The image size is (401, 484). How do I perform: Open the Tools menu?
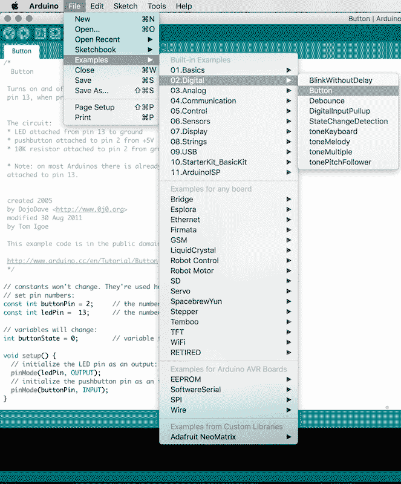(x=157, y=6)
